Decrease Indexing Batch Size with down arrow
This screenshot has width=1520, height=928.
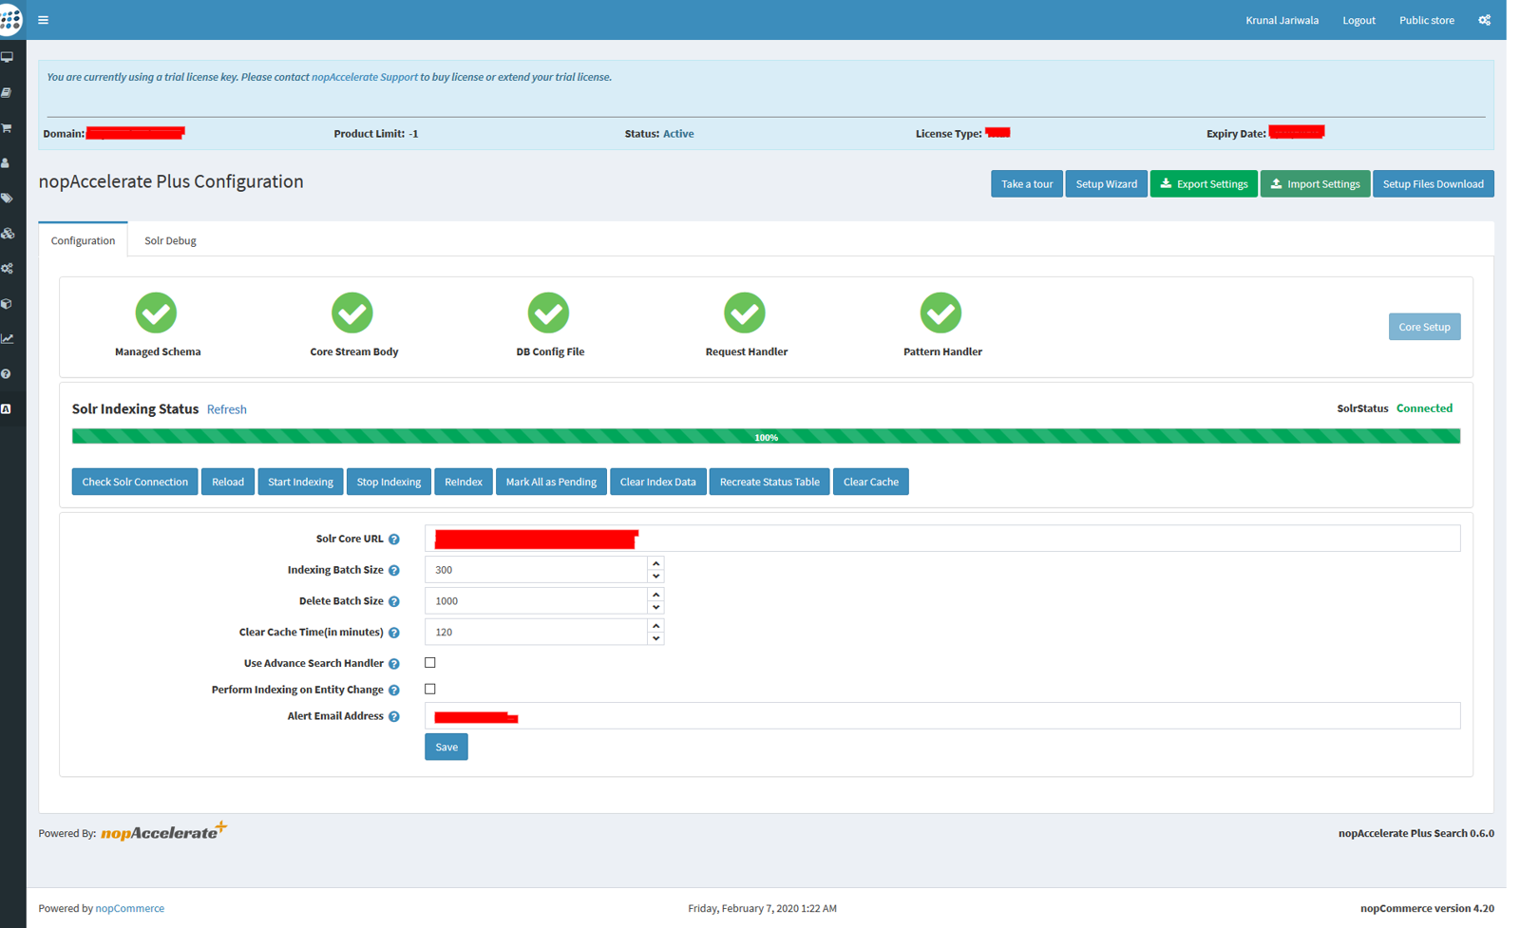point(655,577)
